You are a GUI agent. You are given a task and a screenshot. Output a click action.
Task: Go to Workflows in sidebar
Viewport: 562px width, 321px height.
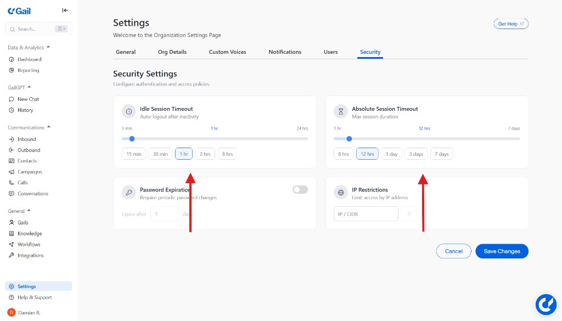point(29,244)
